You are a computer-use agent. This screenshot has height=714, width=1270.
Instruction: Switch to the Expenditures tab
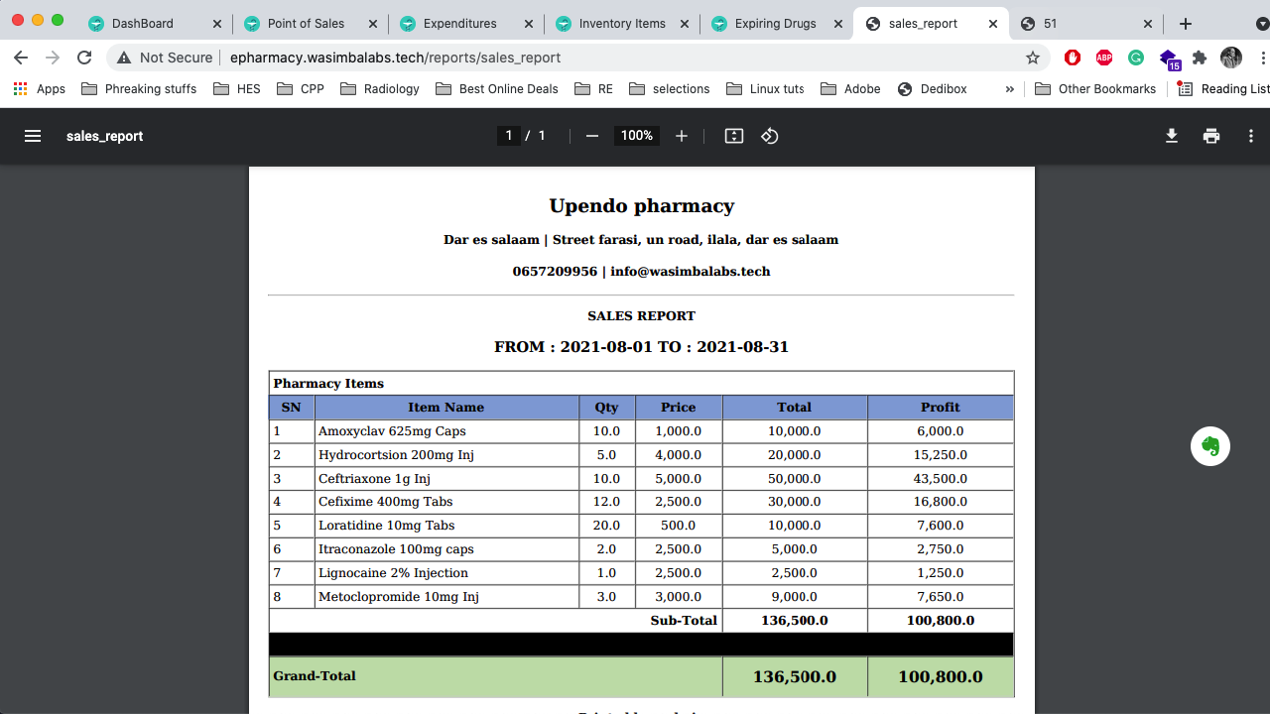[x=464, y=24]
